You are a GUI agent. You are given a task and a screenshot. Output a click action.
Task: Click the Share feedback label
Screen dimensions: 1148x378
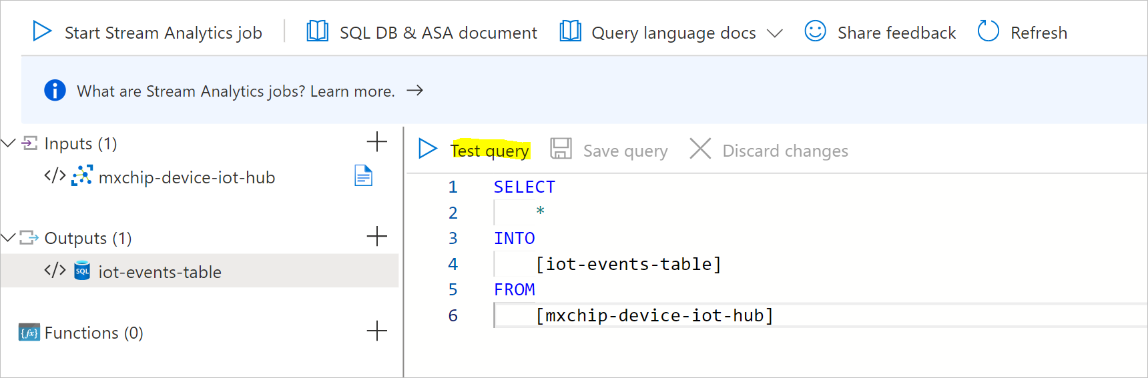coord(897,33)
